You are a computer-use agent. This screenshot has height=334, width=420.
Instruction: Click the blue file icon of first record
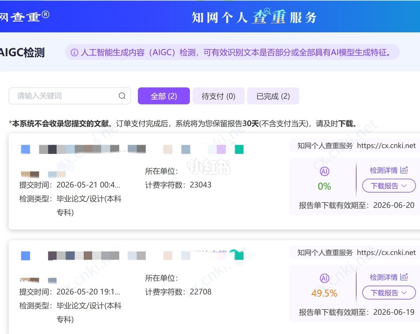25,149
